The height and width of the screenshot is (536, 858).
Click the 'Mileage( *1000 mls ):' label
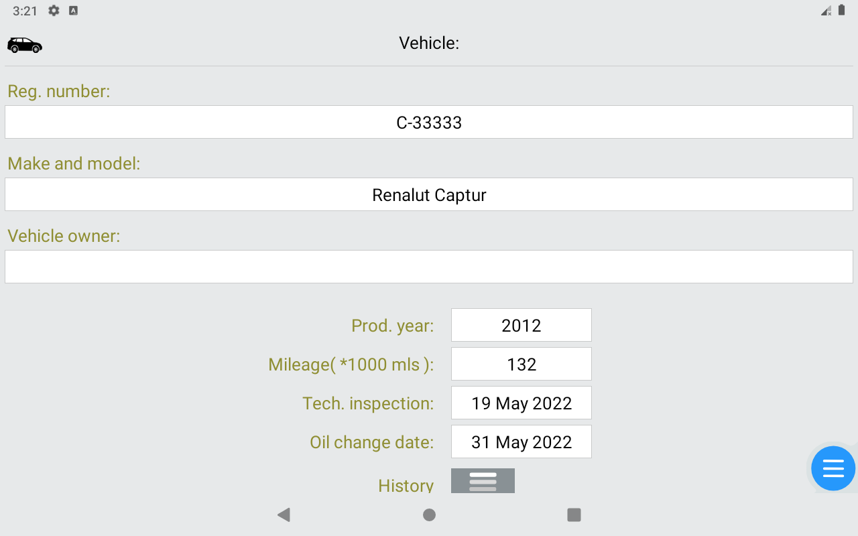pos(351,364)
